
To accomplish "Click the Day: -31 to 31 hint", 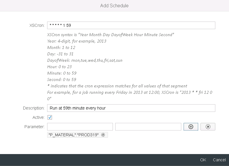I will coord(60,54).
